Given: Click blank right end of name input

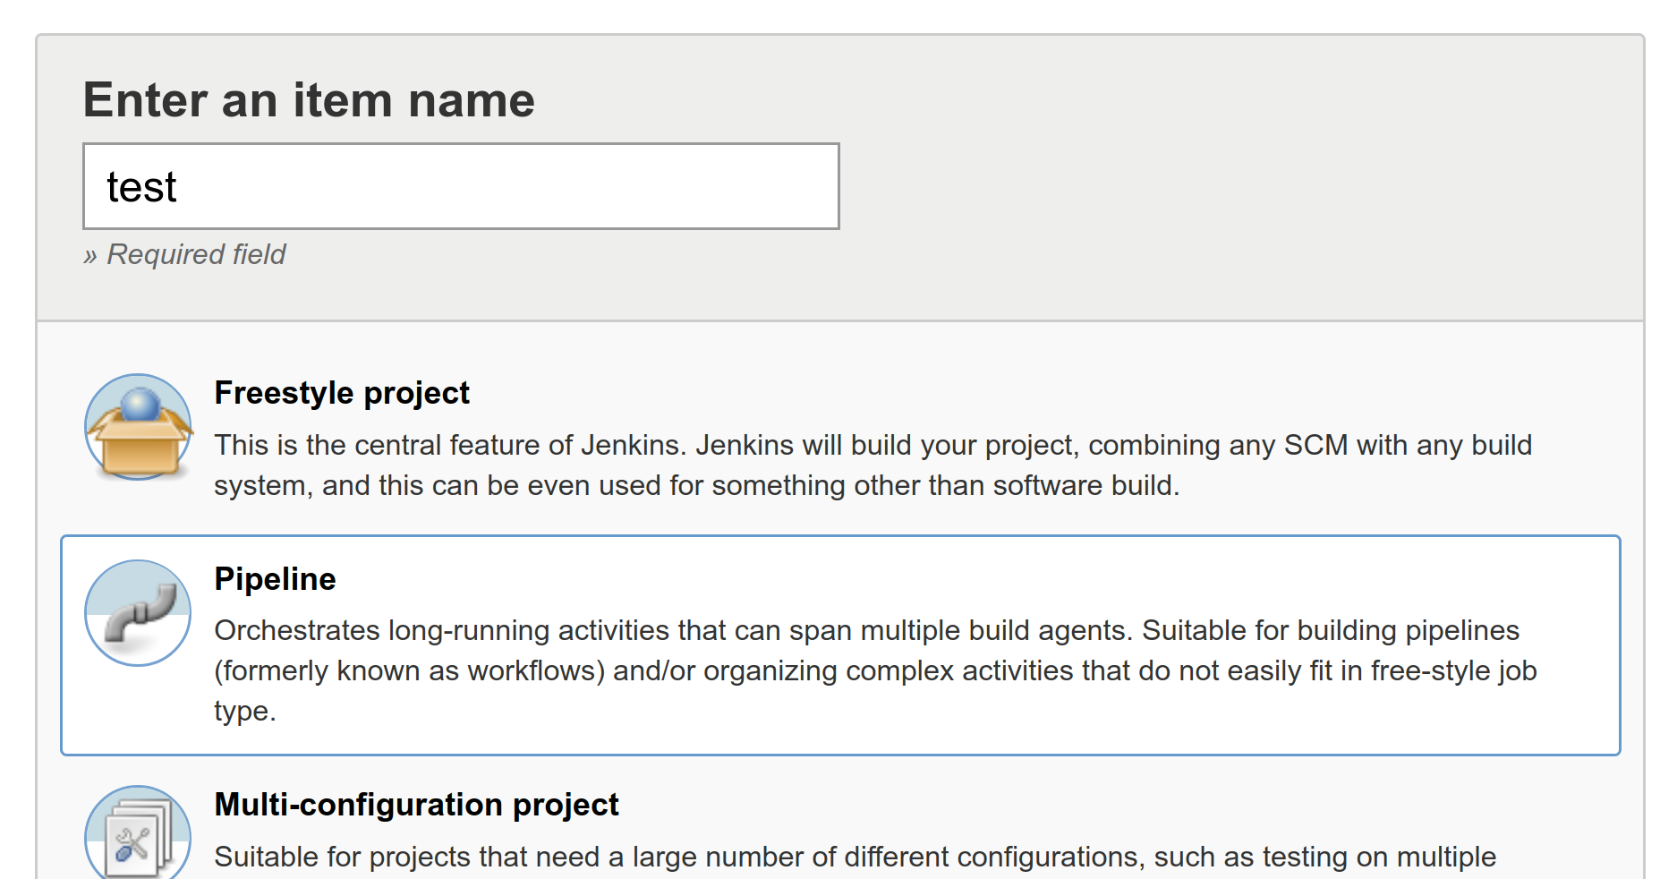Looking at the screenshot, I should [x=787, y=186].
